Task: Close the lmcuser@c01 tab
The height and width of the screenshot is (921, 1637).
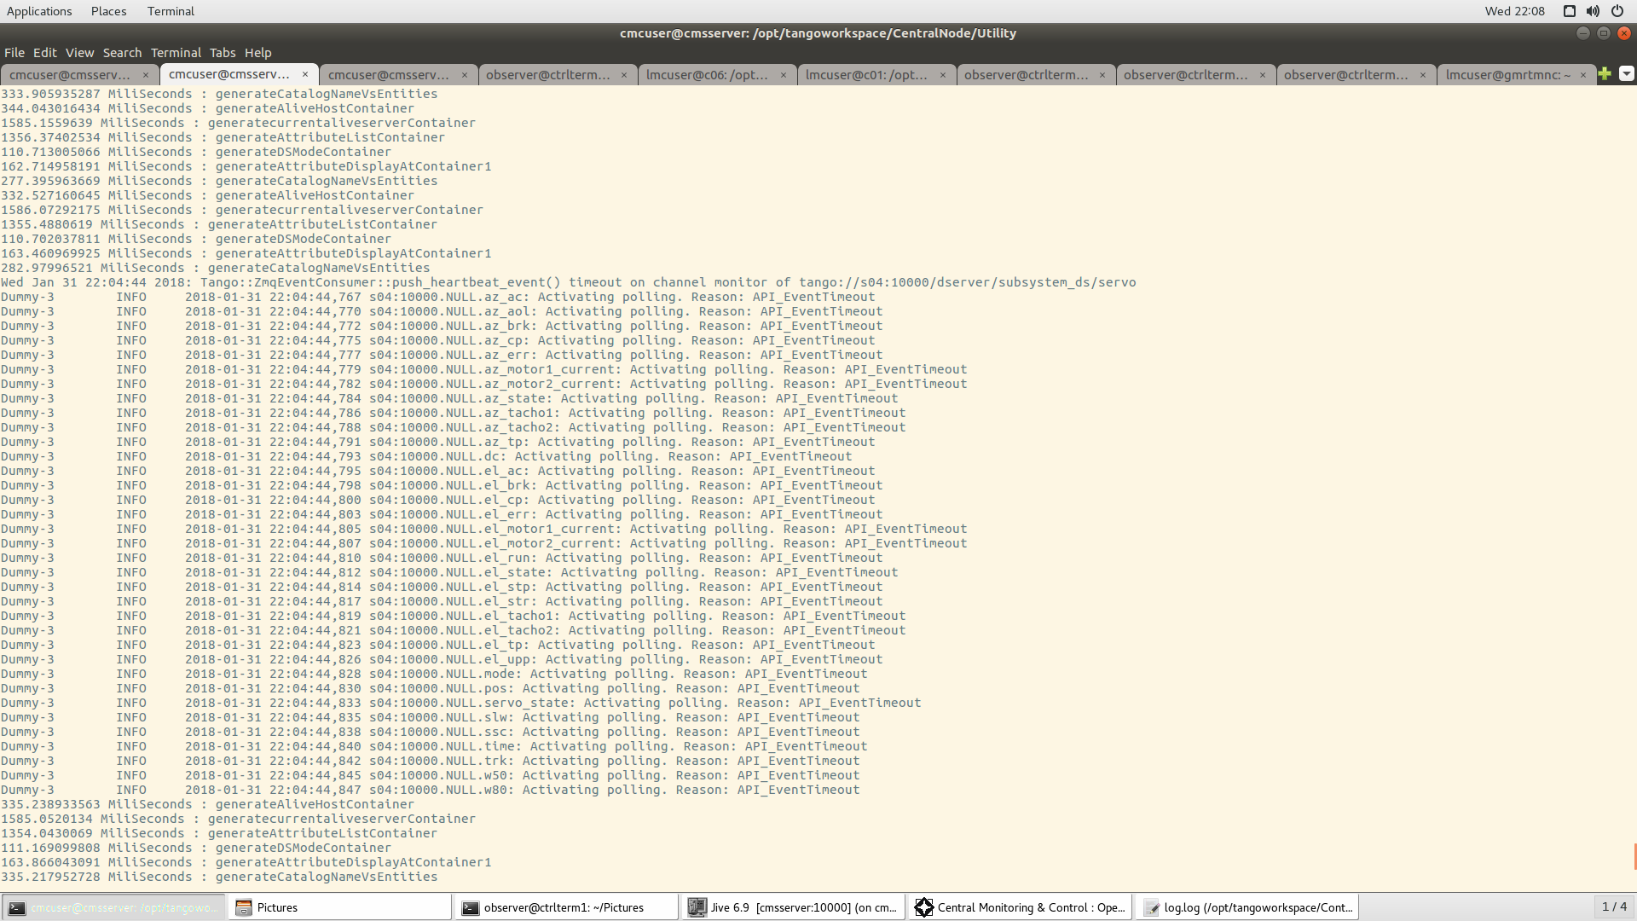Action: tap(943, 75)
